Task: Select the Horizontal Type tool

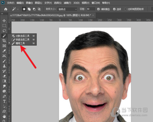Action: [x=4, y=101]
